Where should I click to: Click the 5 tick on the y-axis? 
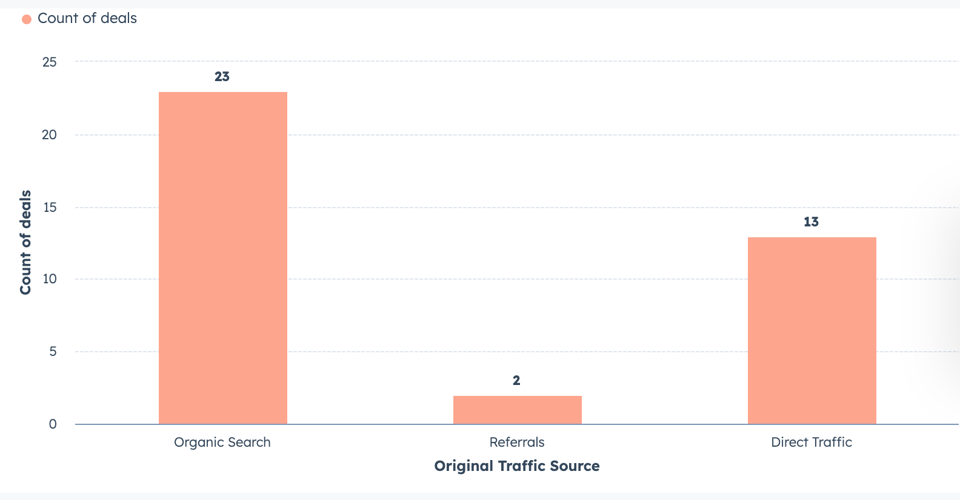point(53,352)
